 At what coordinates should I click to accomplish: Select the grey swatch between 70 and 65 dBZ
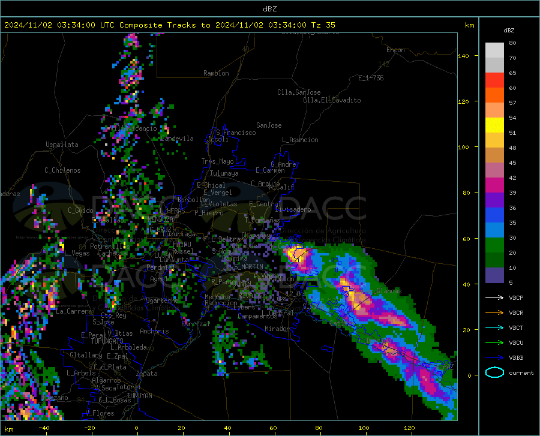pyautogui.click(x=494, y=65)
